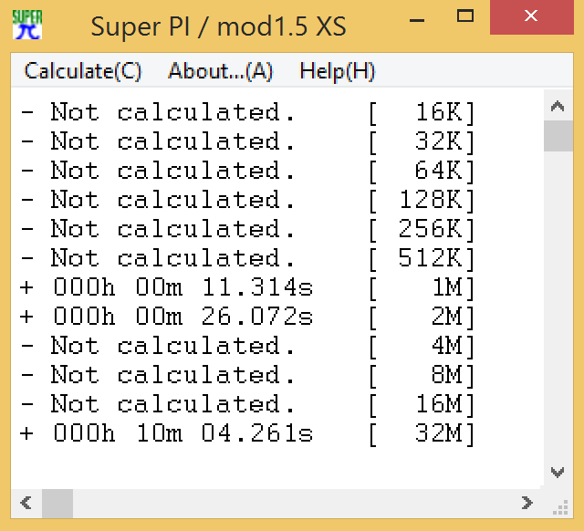Select the 8M Not calculated row
The height and width of the screenshot is (531, 584).
pyautogui.click(x=247, y=375)
